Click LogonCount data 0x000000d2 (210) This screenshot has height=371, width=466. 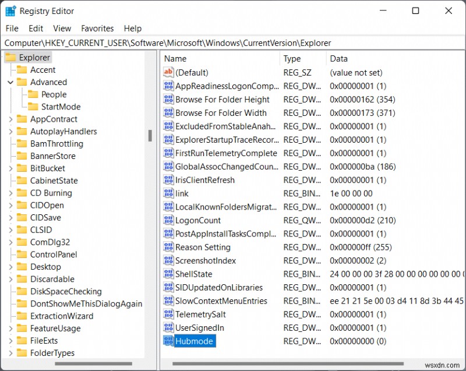pos(362,220)
